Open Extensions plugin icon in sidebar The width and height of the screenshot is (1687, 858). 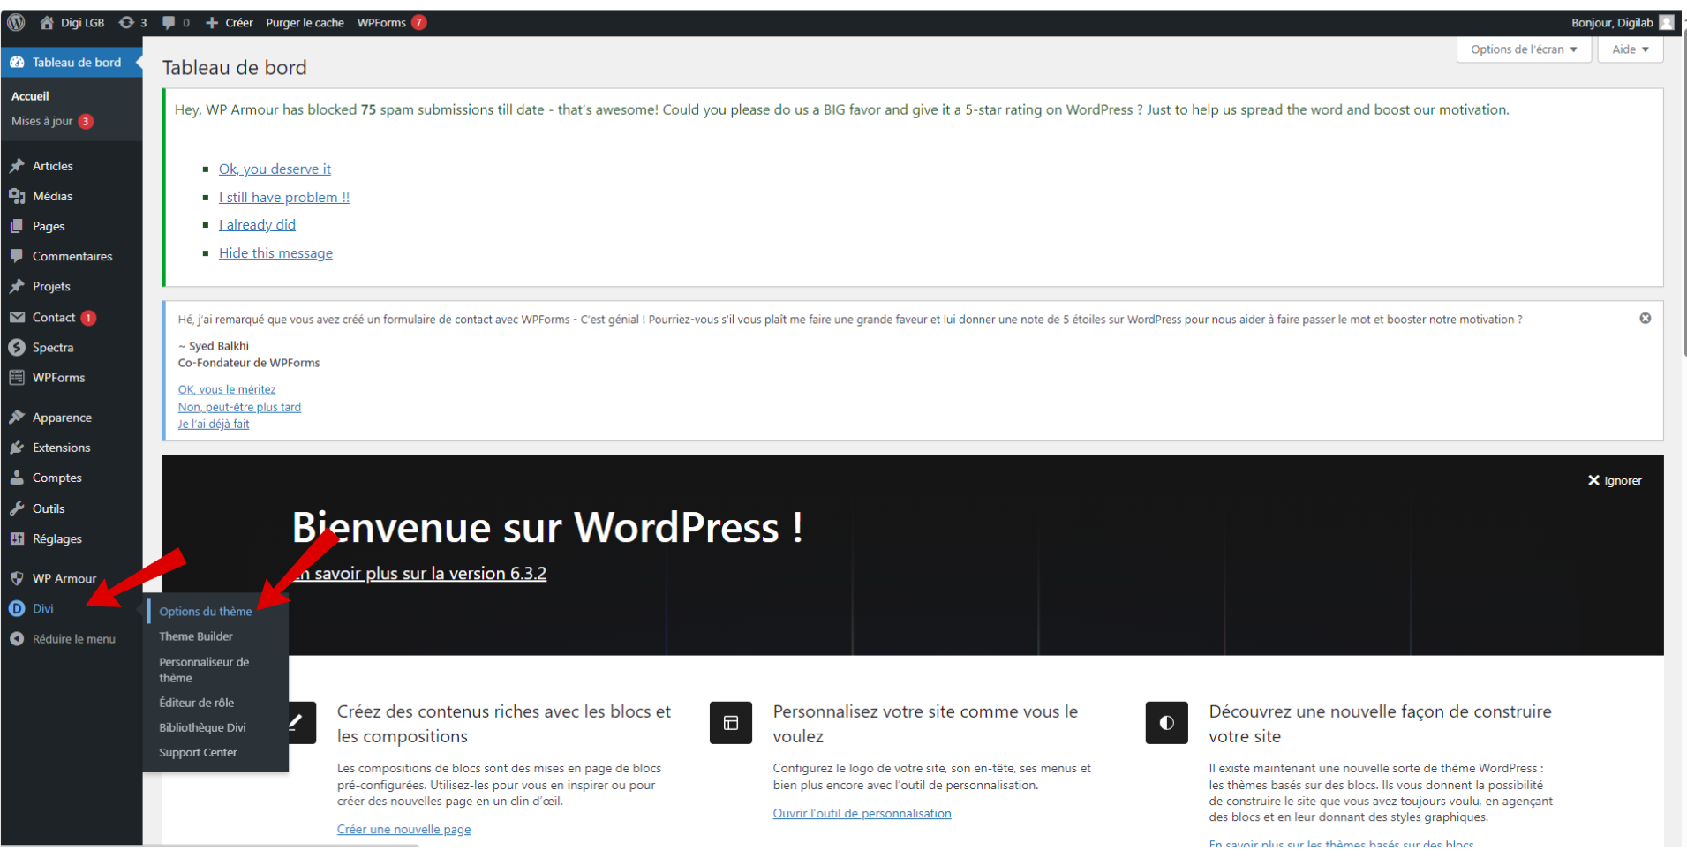(x=17, y=448)
